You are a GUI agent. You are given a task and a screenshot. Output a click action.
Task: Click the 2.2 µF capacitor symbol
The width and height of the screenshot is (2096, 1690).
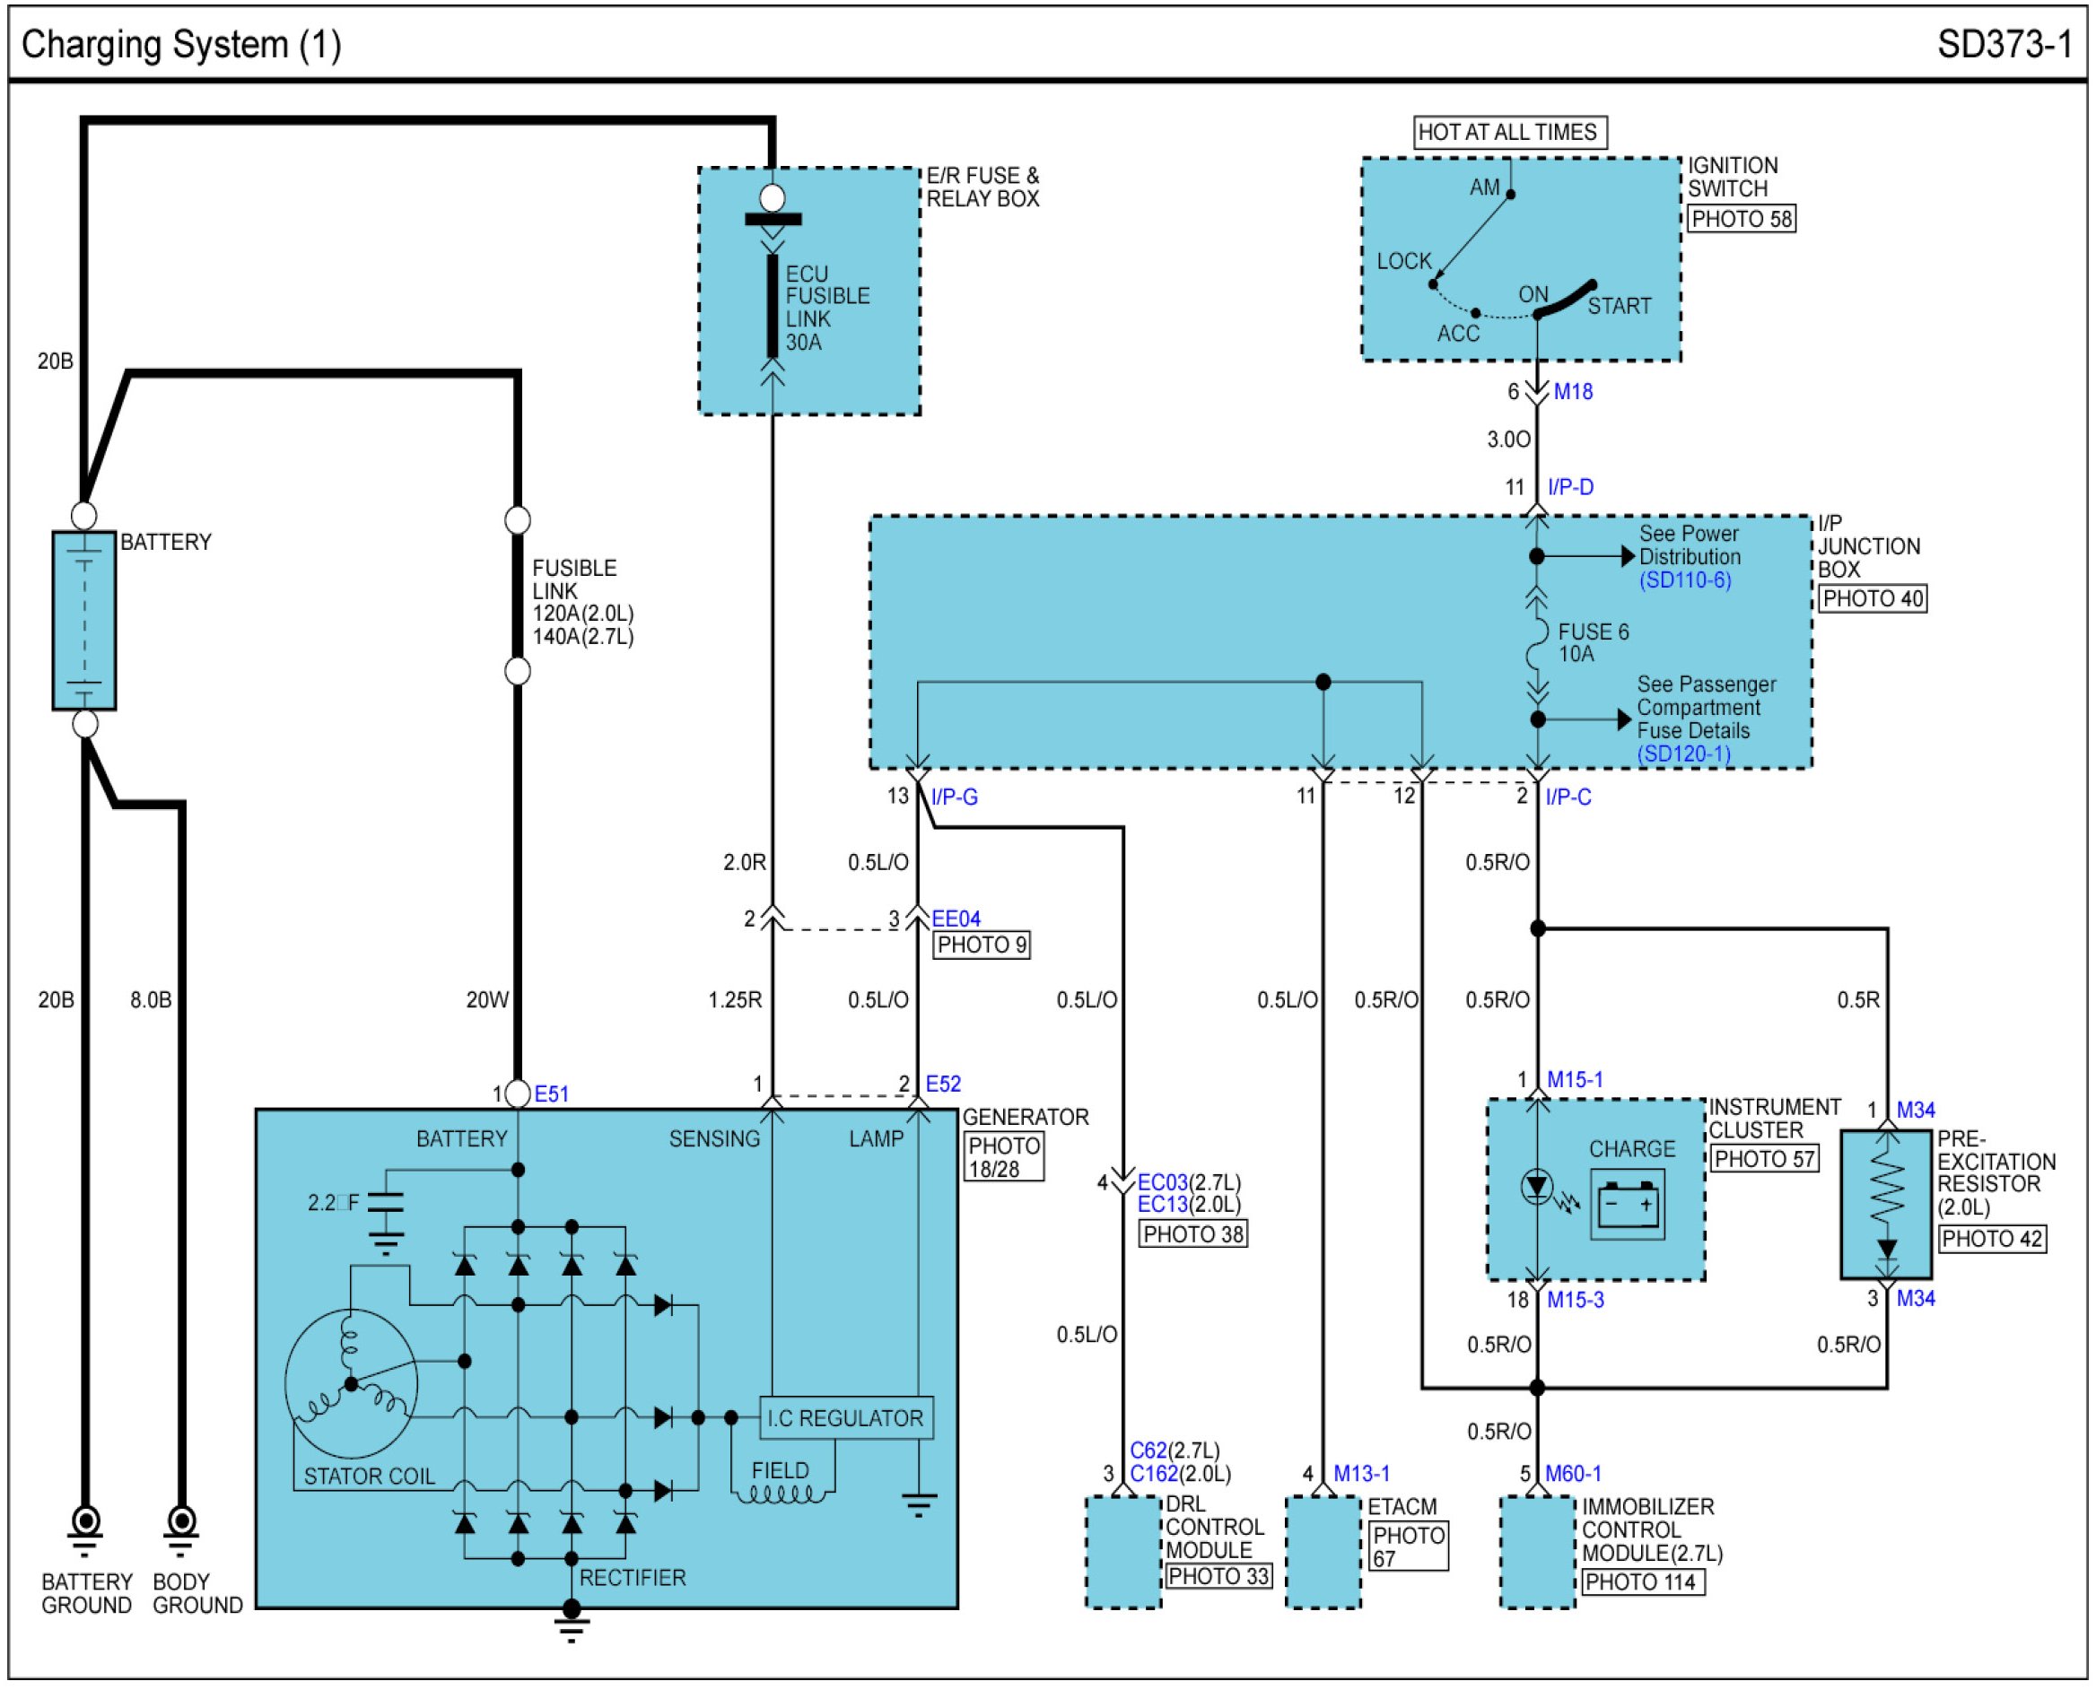387,1203
